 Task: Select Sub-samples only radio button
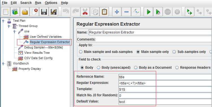pyautogui.click(x=174, y=52)
